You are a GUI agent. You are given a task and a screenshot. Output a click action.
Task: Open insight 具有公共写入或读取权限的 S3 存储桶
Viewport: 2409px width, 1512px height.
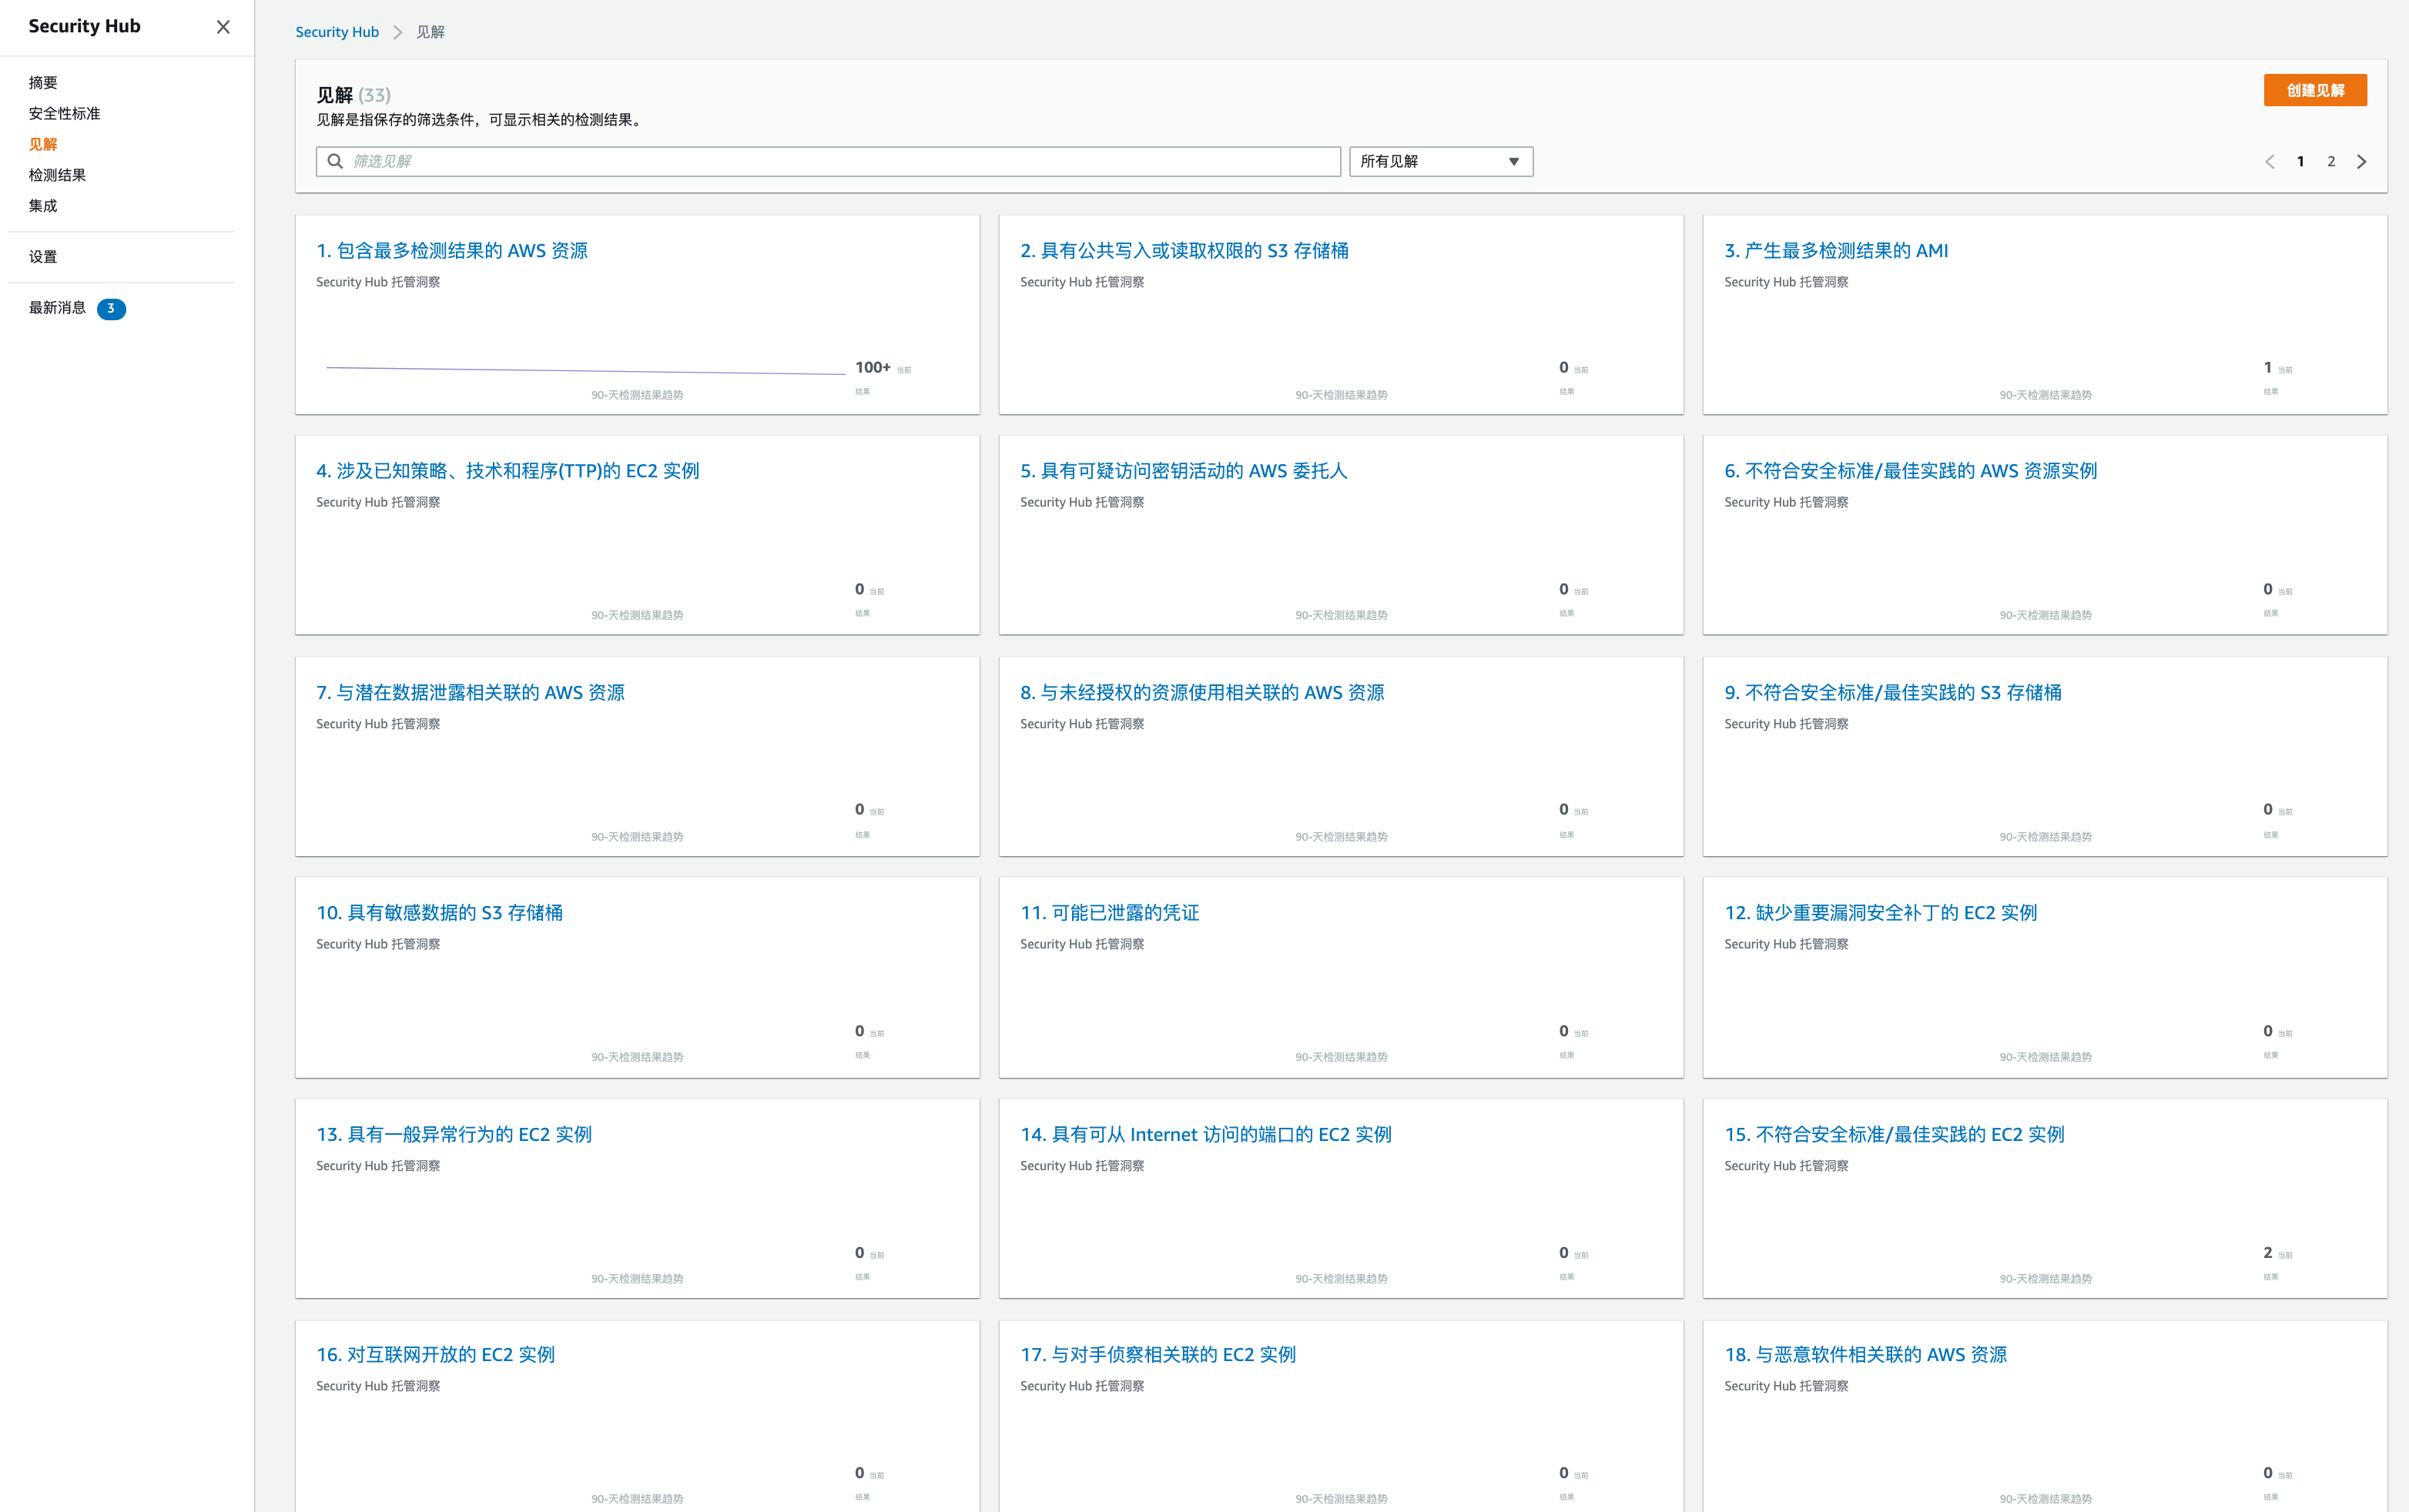(1184, 251)
